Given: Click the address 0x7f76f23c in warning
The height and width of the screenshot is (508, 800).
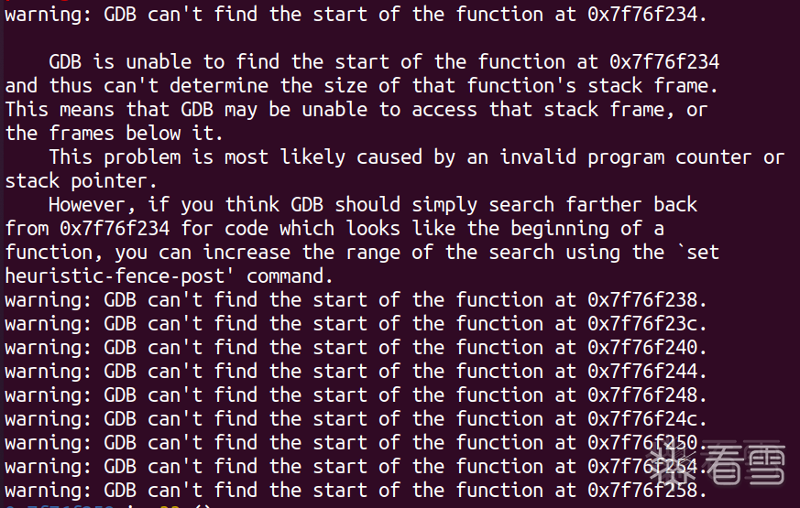Looking at the screenshot, I should 647,324.
